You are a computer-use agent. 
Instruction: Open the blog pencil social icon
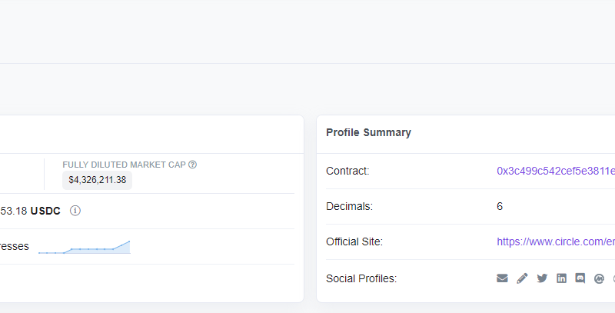coord(523,278)
